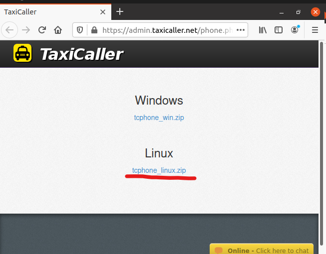The image size is (326, 254).
Task: Click the yellow taxi logo icon
Action: 22,53
